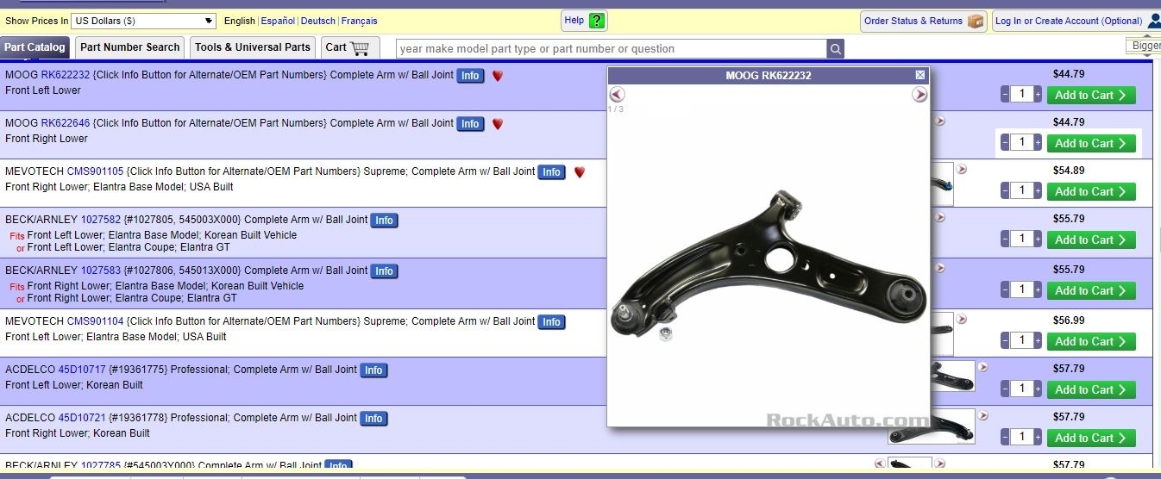Open Info for MEVOTECH CMS901104

coord(552,322)
